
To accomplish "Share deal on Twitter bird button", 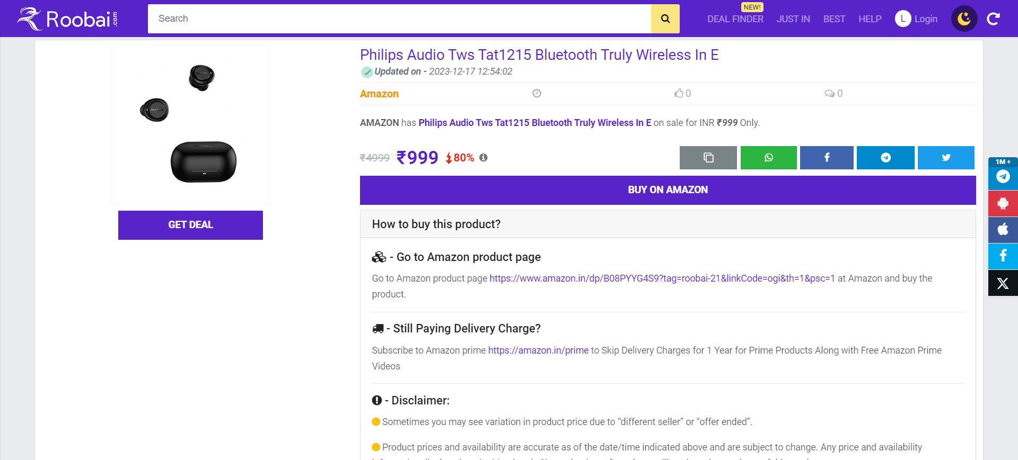I will (x=946, y=158).
